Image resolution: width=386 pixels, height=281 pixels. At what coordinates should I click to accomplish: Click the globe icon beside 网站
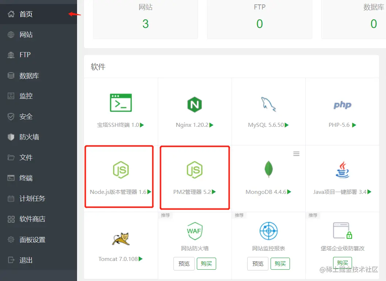click(x=11, y=35)
